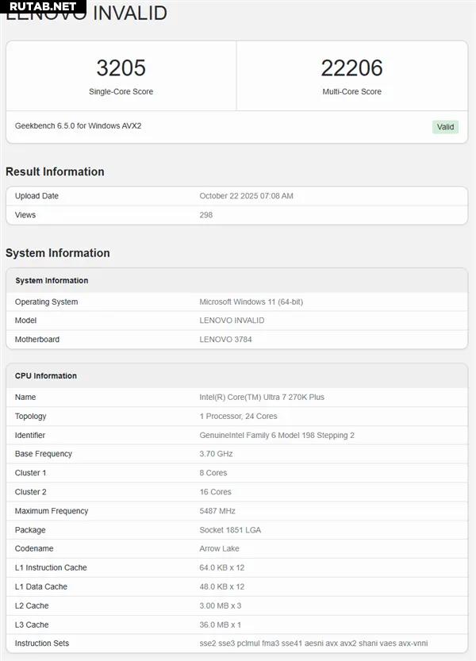
Task: Click the upload date value October 22 2025
Action: pyautogui.click(x=246, y=196)
